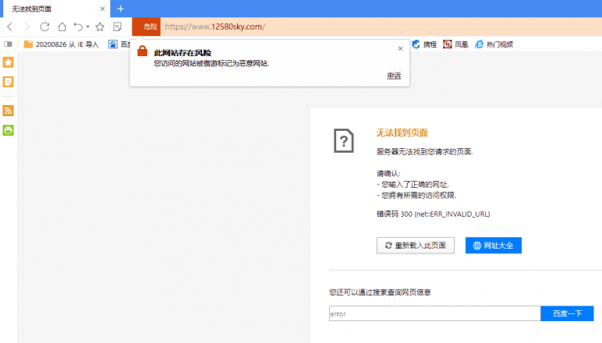Click the 无法找到页面 heading
The height and width of the screenshot is (343, 602).
click(x=402, y=133)
